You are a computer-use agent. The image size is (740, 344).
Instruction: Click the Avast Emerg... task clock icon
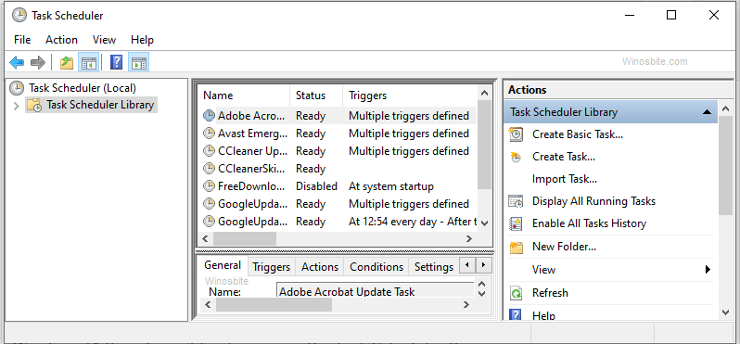(x=209, y=134)
